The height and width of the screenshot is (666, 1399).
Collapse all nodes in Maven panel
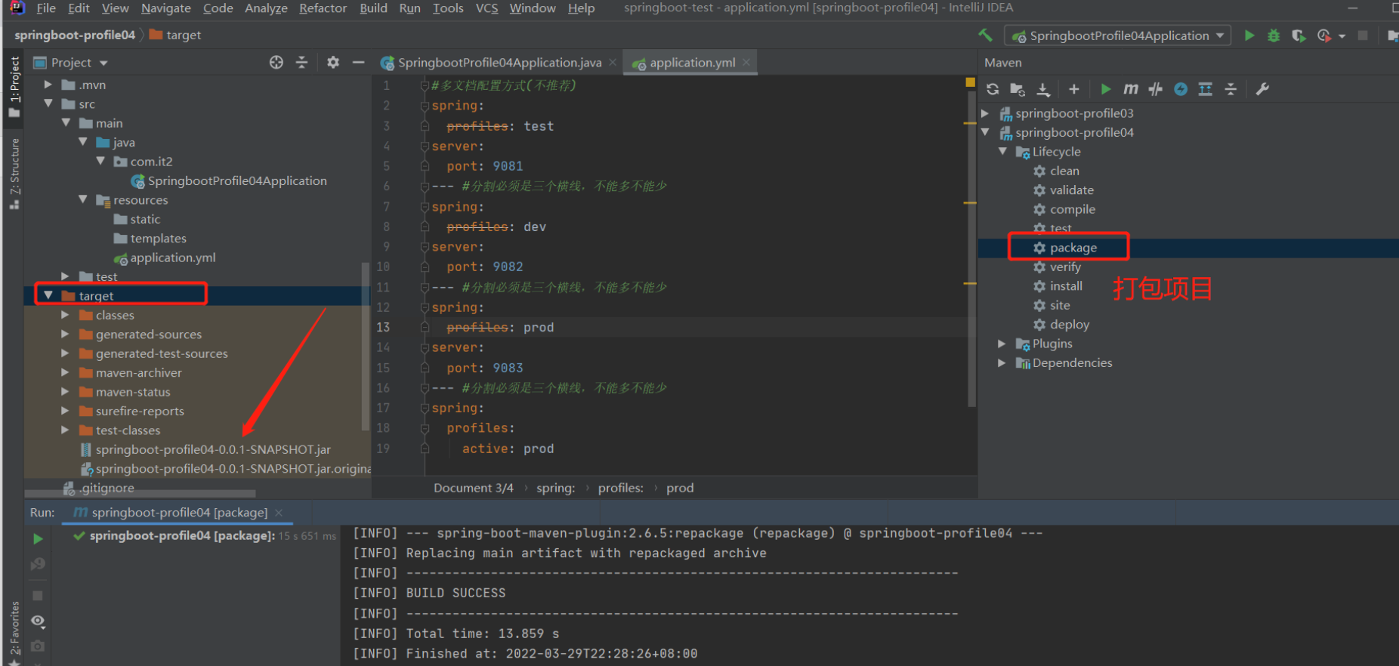(1231, 89)
